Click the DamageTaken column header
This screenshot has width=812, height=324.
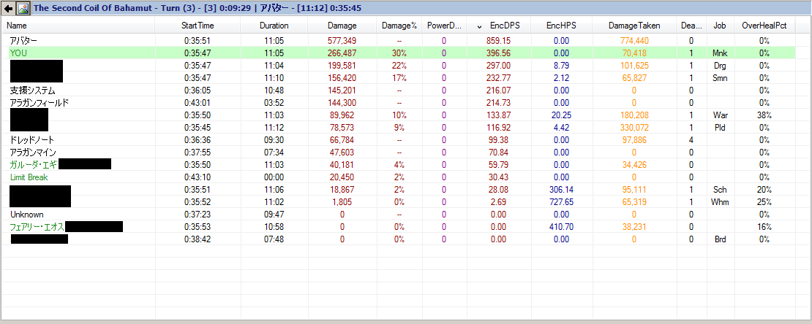(634, 26)
